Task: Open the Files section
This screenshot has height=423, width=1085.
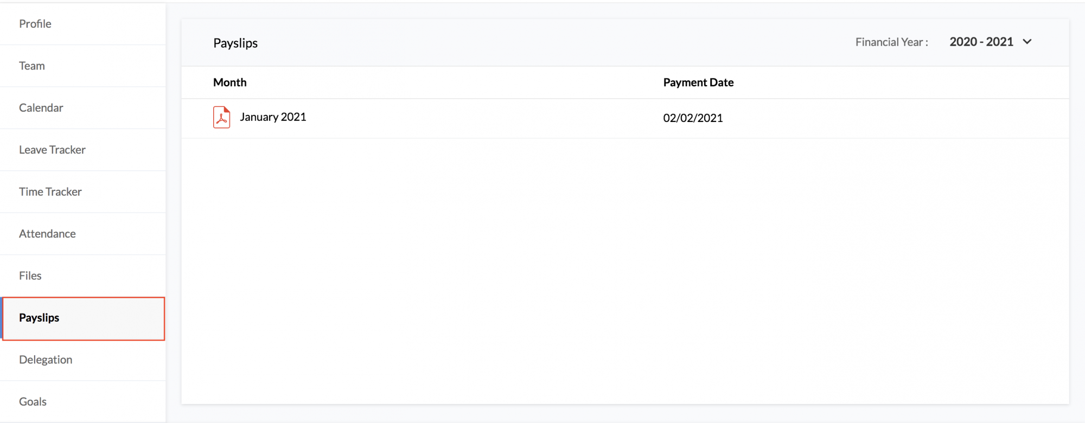Action: pyautogui.click(x=83, y=275)
